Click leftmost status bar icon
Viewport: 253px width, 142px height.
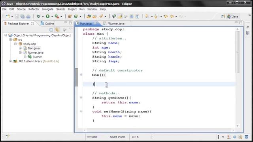(x=7, y=137)
